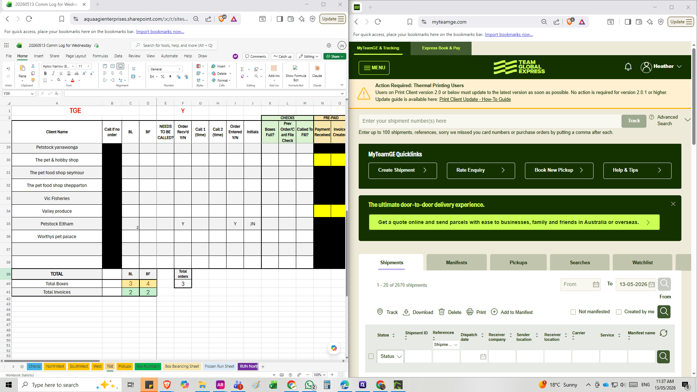Click the Excel formula bar input
Image resolution: width=697 pixels, height=392 pixels.
click(202, 94)
